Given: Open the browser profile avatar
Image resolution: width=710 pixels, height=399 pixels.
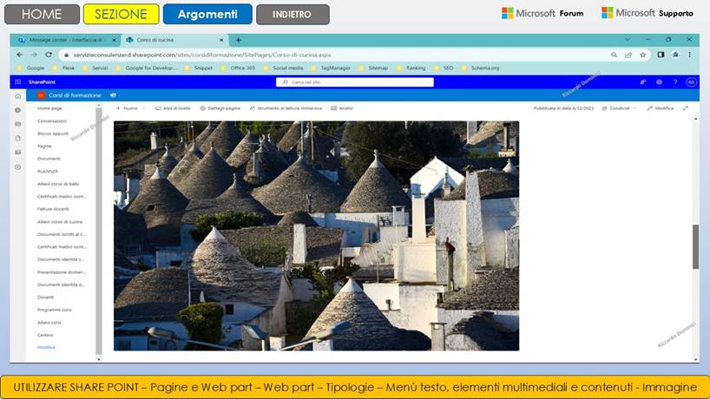Looking at the screenshot, I should (675, 55).
